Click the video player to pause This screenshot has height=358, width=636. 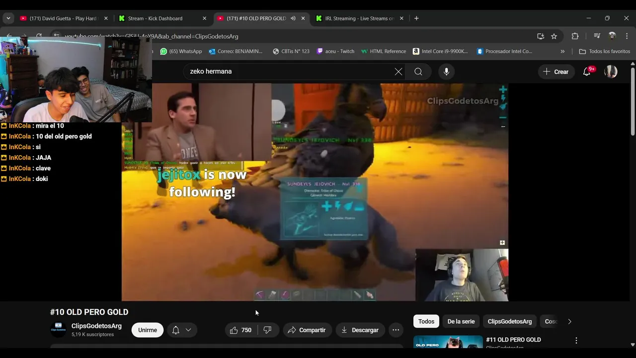point(315,192)
